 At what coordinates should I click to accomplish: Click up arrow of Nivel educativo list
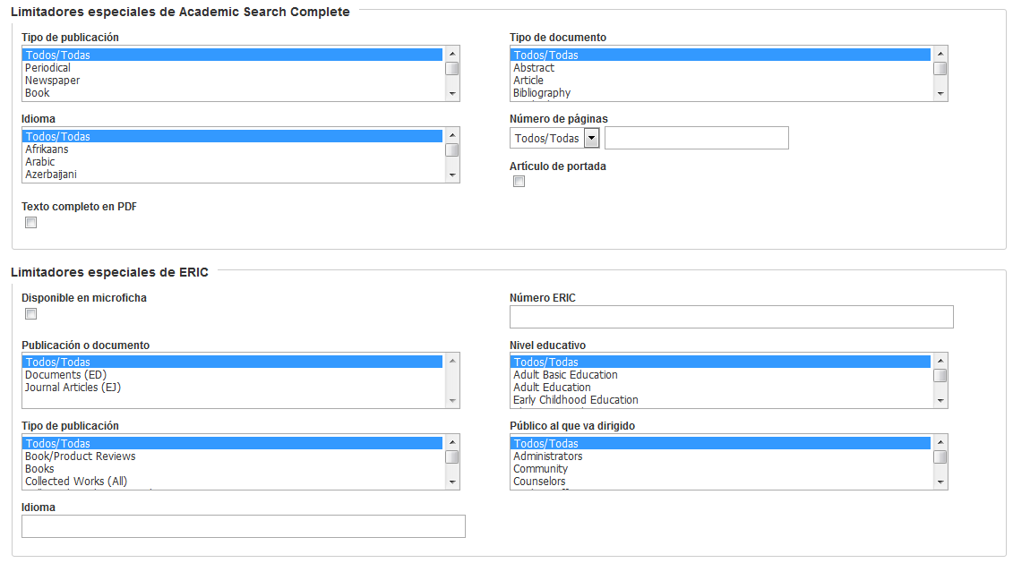point(940,361)
